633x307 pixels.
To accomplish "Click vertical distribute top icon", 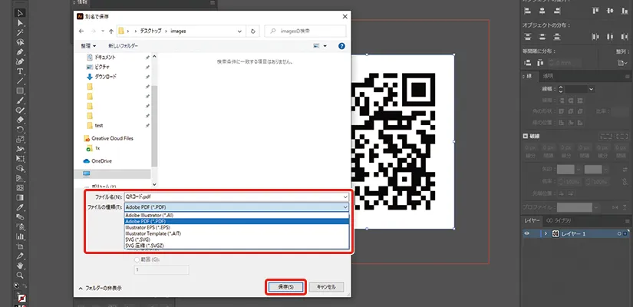I will click(527, 37).
